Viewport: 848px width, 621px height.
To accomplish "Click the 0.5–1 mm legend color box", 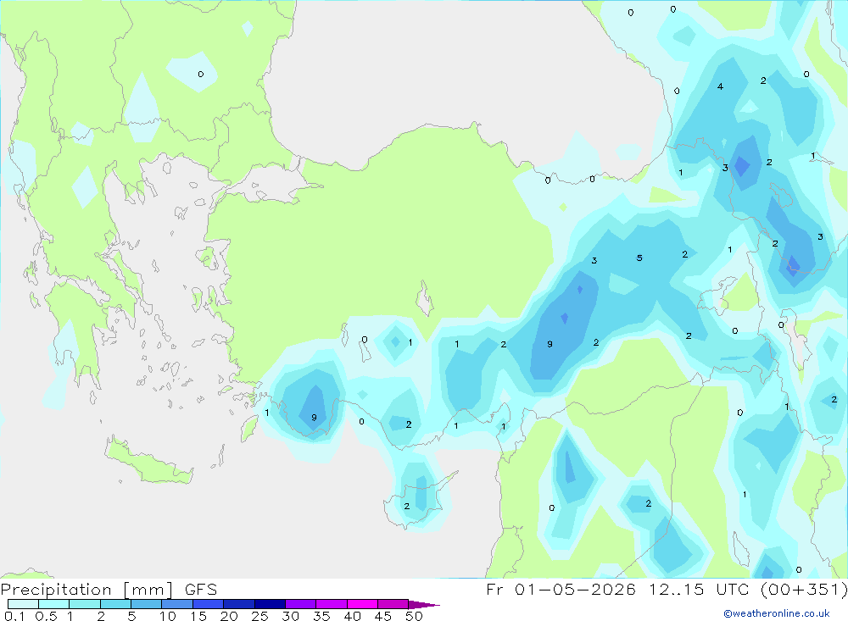I will (54, 604).
